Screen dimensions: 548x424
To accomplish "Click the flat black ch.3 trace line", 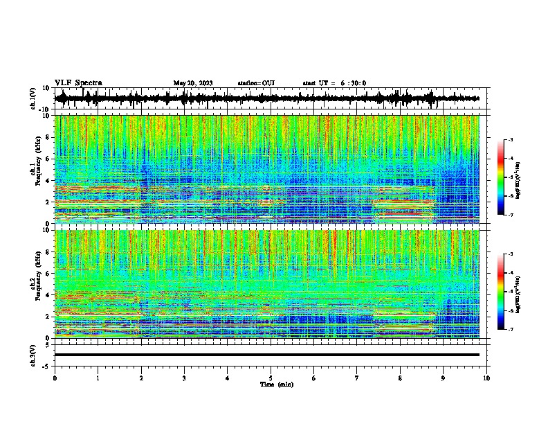I will [x=266, y=355].
